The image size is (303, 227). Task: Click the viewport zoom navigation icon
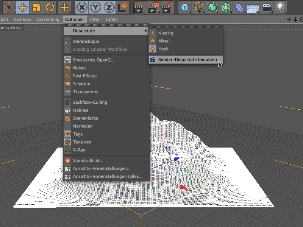click(295, 19)
